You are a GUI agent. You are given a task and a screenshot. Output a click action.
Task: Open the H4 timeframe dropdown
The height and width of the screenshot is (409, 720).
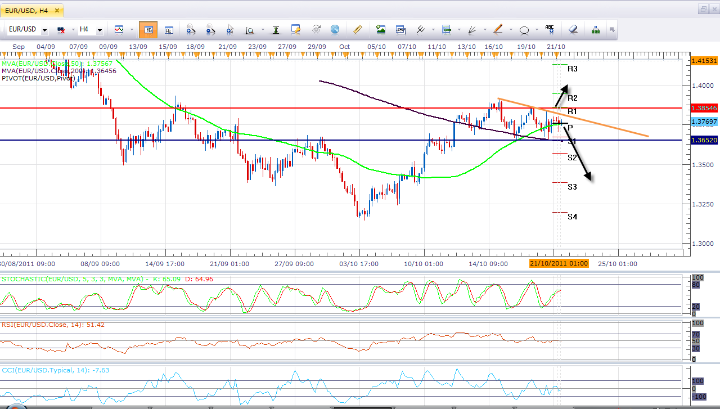100,30
